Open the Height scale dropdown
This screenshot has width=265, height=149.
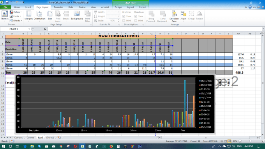pyautogui.click(x=119, y=16)
